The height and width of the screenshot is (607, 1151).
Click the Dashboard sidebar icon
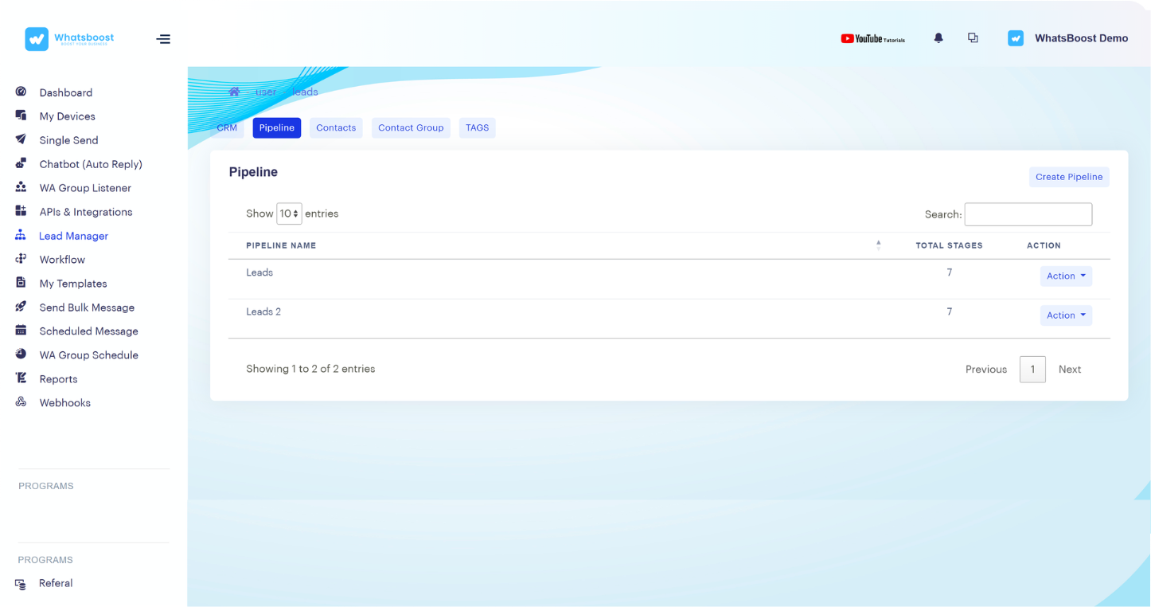click(21, 92)
